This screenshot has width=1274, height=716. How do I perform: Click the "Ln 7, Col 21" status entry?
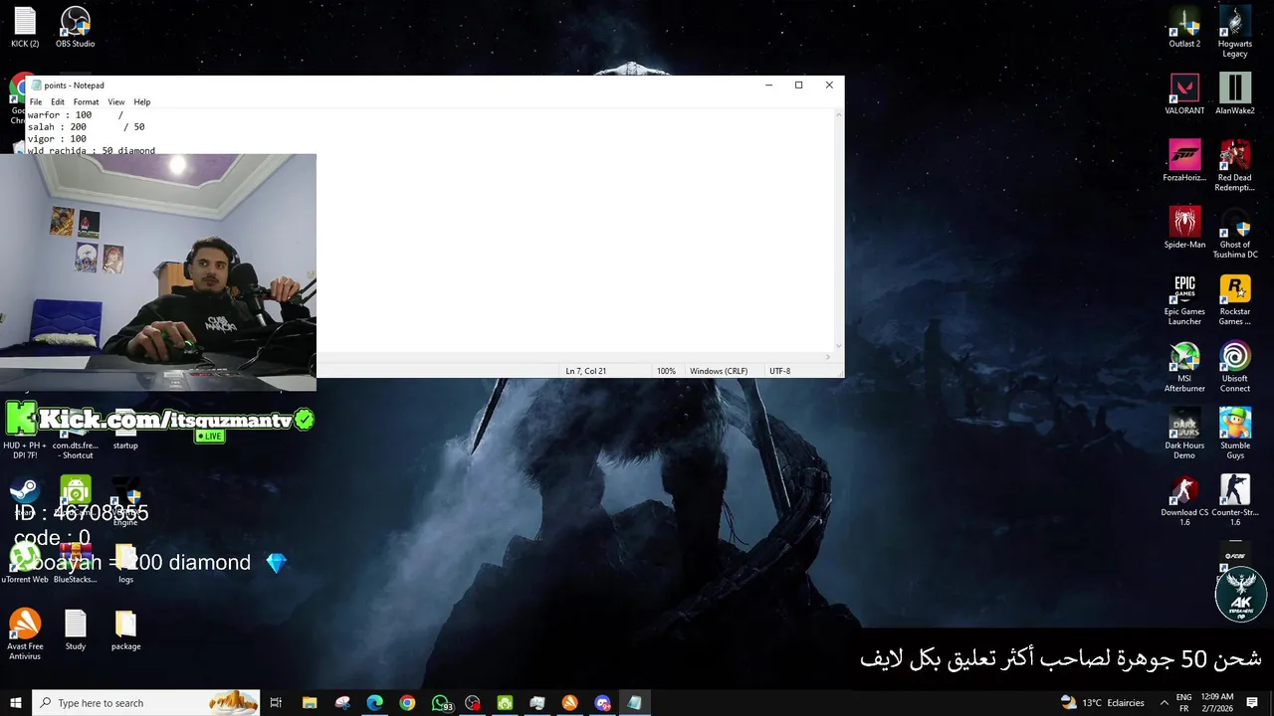click(586, 371)
